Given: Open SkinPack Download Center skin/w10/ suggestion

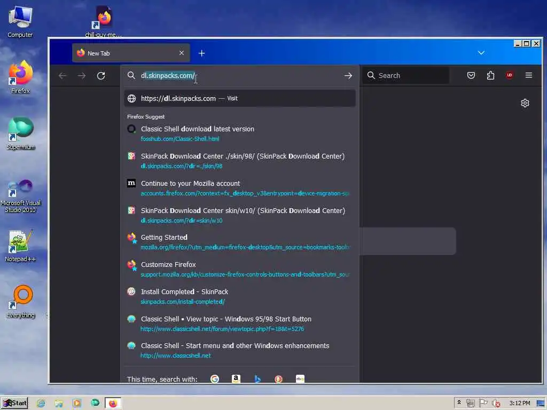Looking at the screenshot, I should coord(240,215).
